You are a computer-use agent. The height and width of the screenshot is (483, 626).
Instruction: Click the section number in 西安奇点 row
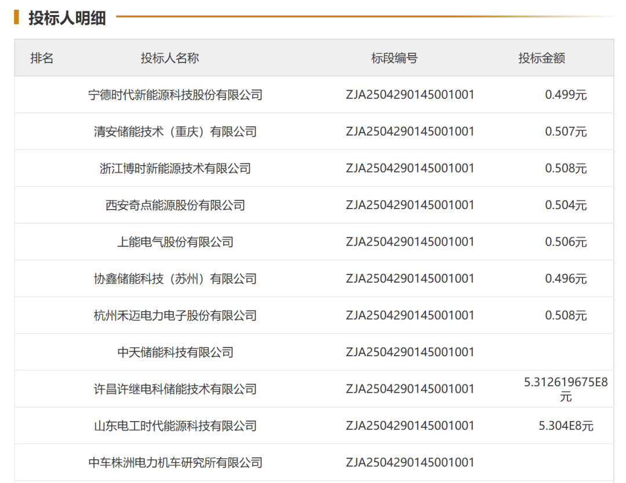pos(410,205)
